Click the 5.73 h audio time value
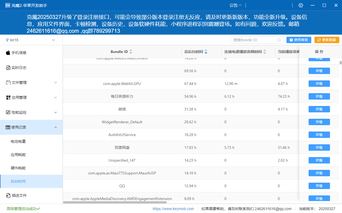The width and height of the screenshot is (342, 213). click(230, 148)
